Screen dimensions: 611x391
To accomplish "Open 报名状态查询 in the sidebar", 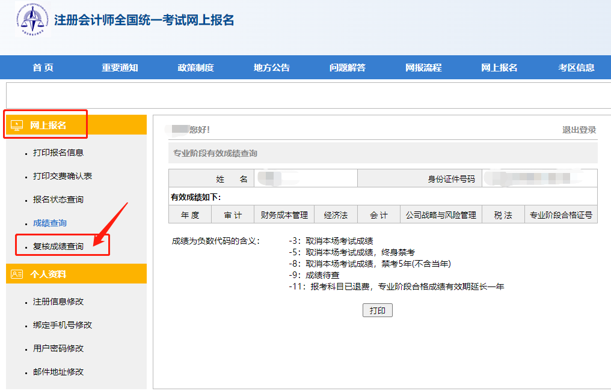I will [x=58, y=199].
